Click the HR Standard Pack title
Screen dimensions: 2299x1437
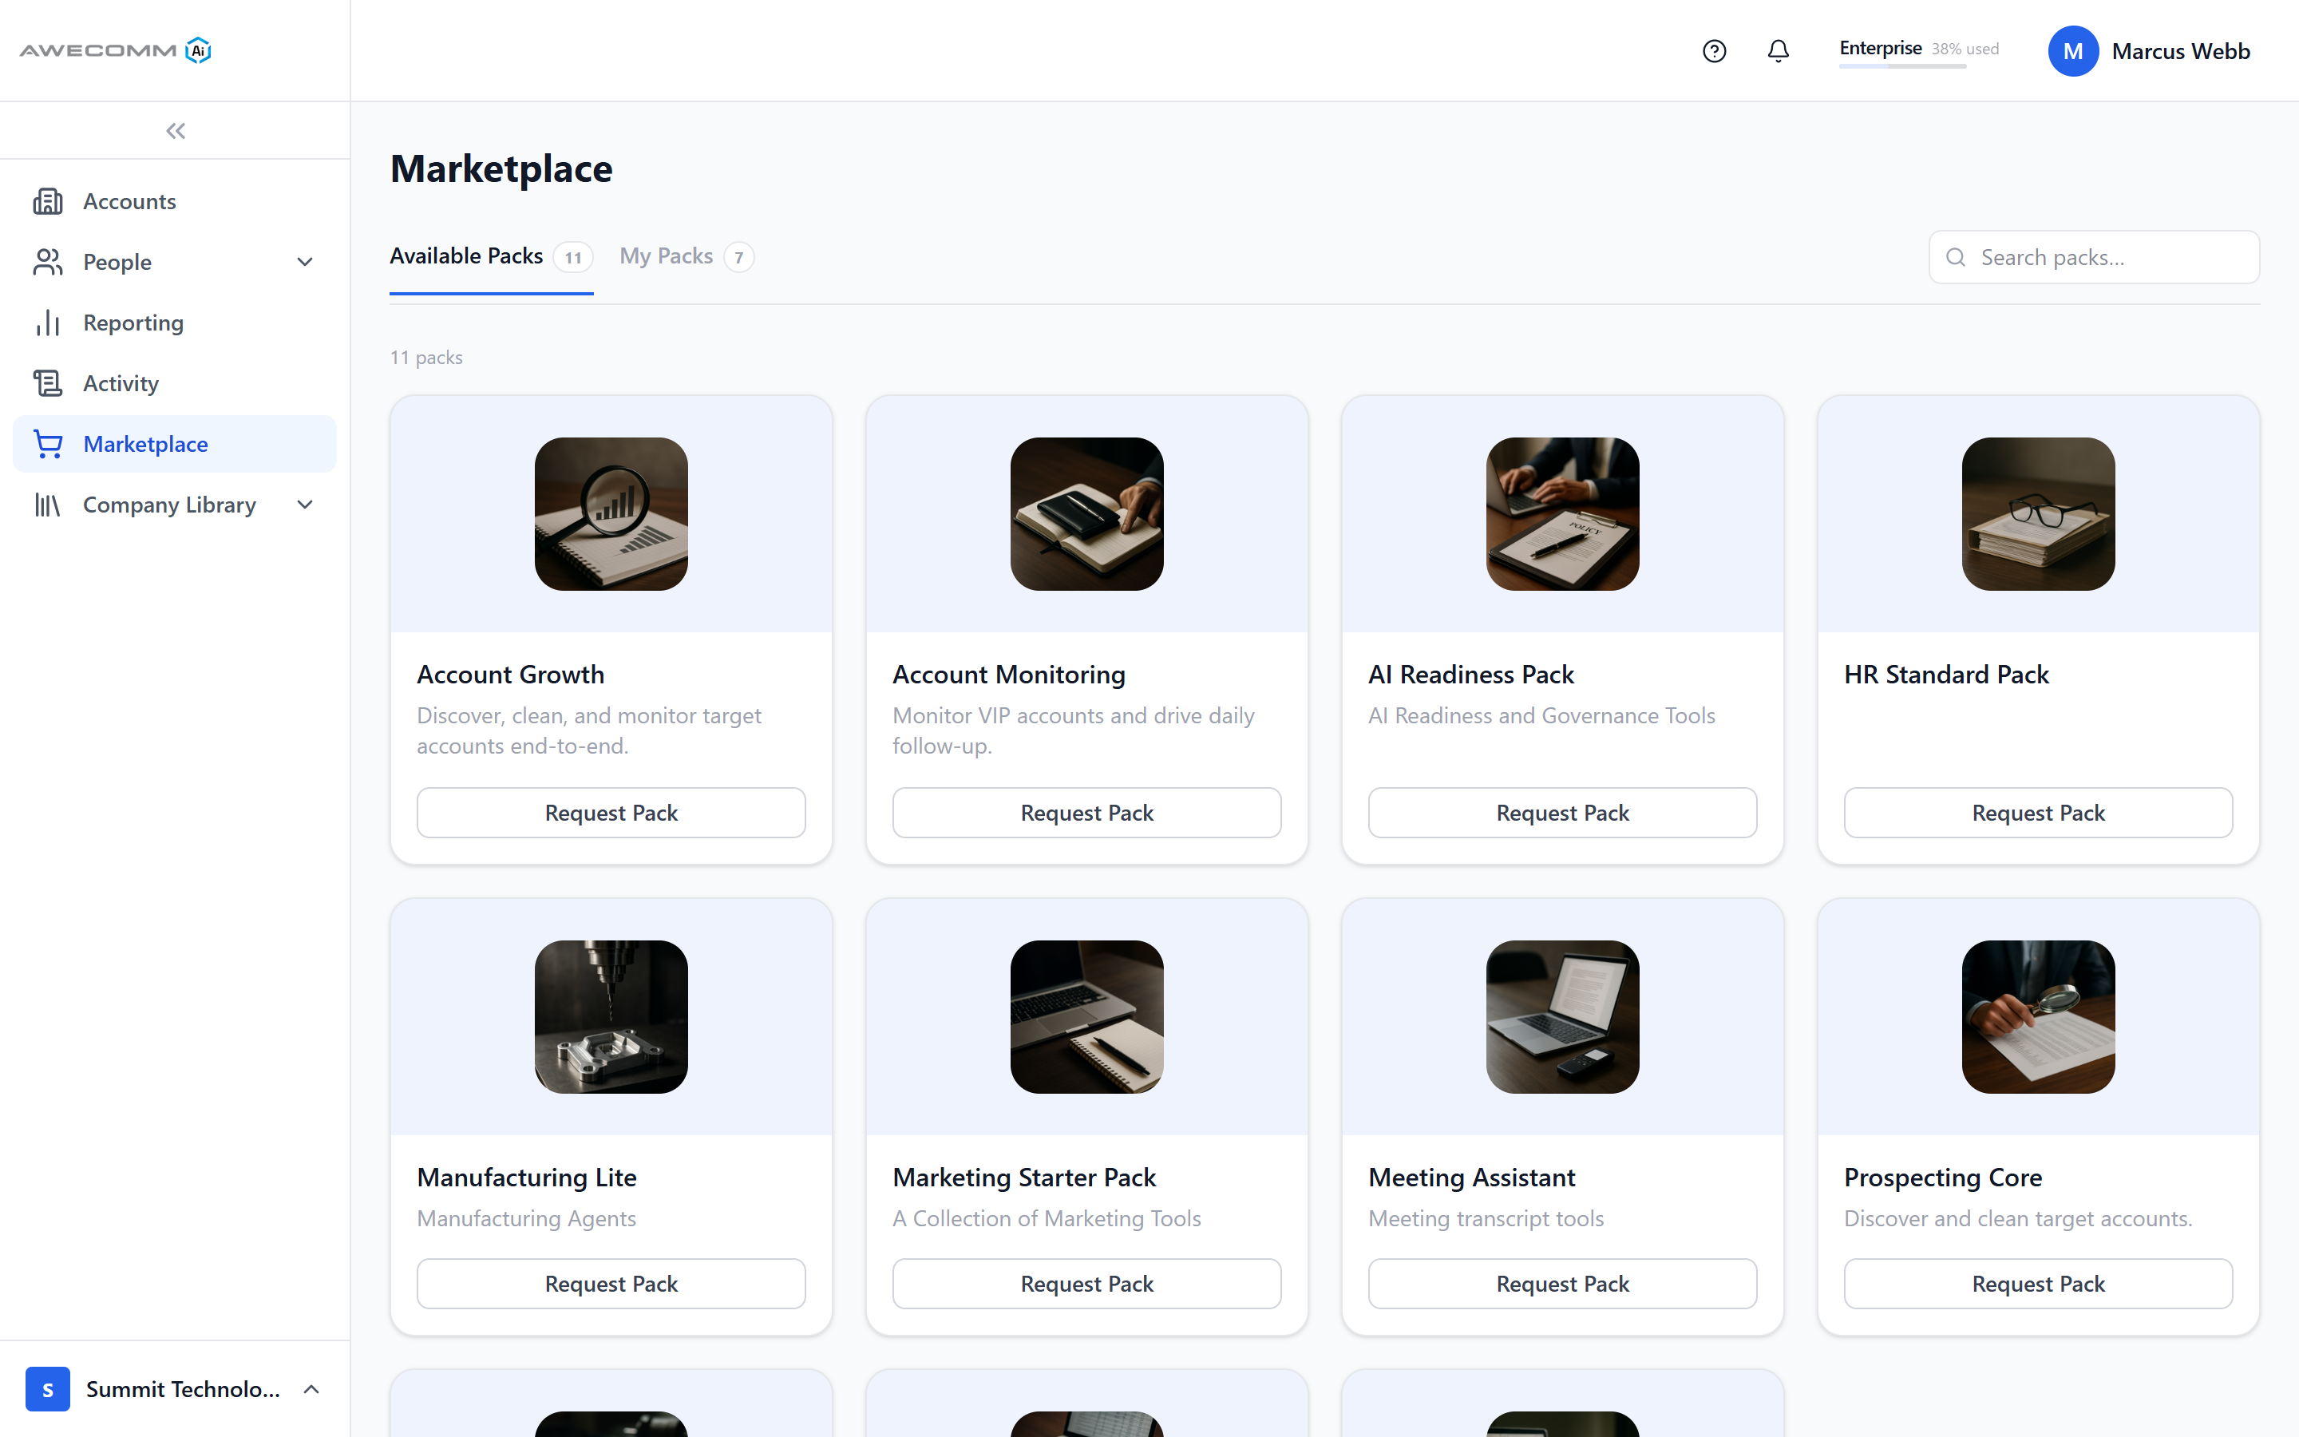[1945, 675]
